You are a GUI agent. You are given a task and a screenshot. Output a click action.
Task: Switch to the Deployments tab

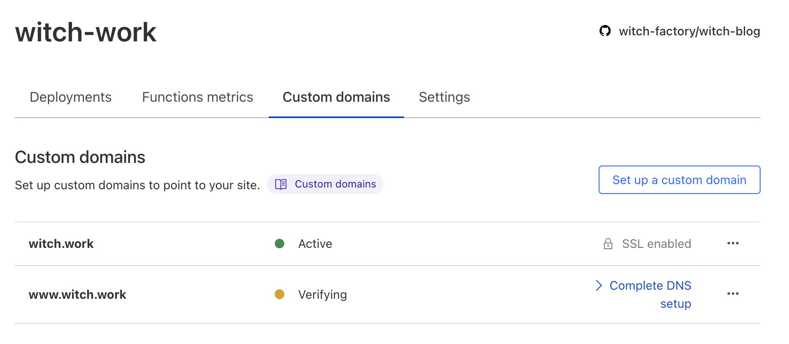[71, 97]
